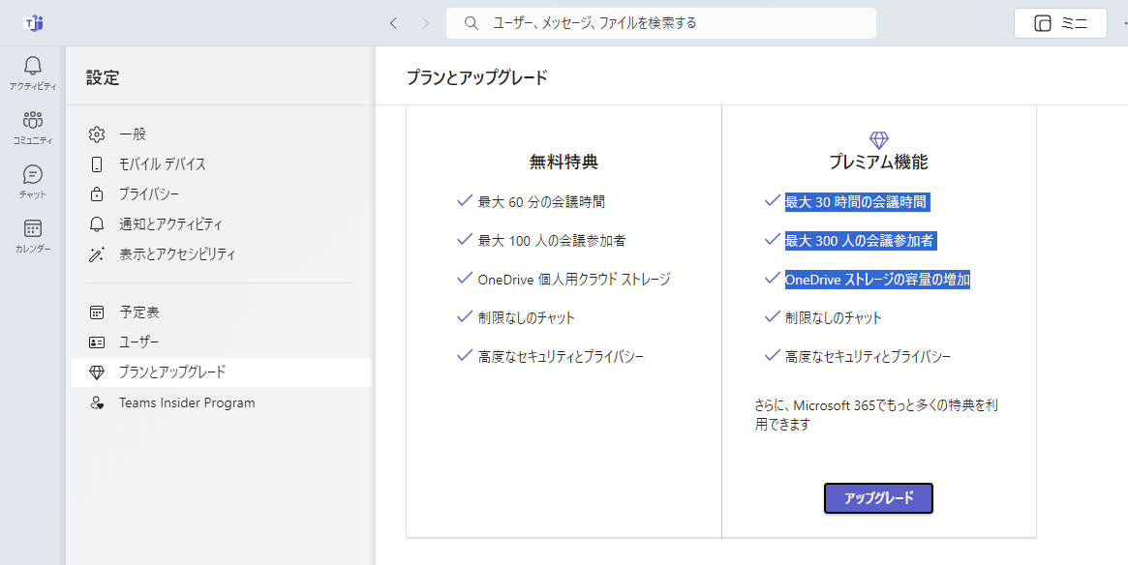The width and height of the screenshot is (1128, 565).
Task: Click the calendar icon beside 予定表
Action: pyautogui.click(x=97, y=312)
